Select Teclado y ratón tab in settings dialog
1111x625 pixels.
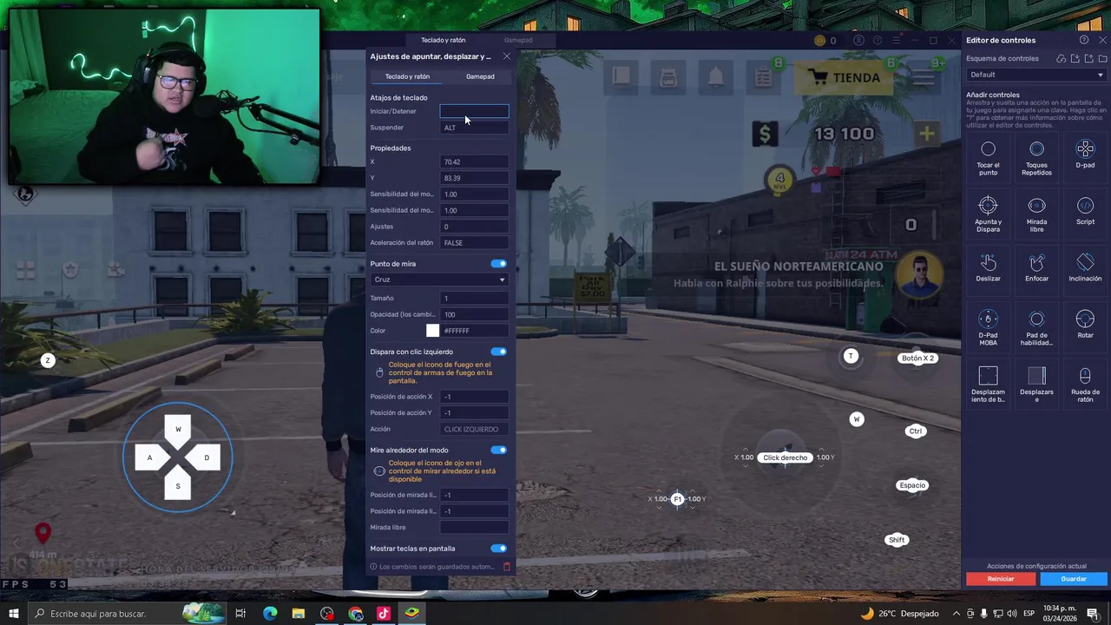[407, 76]
